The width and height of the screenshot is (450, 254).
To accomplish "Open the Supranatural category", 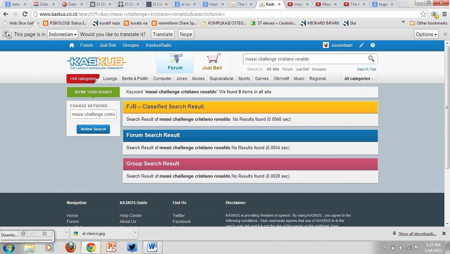I will click(x=221, y=79).
